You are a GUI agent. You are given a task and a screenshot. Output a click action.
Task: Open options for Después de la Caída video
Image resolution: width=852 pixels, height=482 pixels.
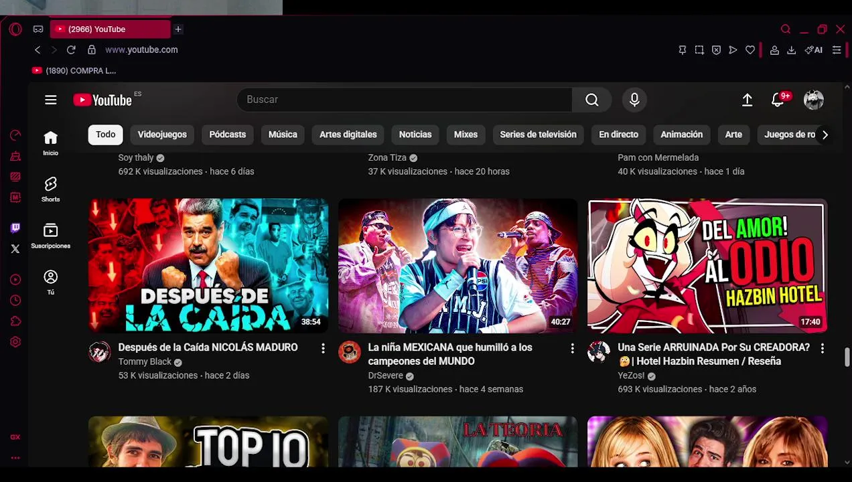pos(323,348)
